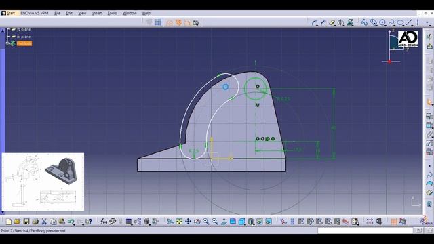Screen dimensions: 434x244
Task: Click the Undo icon
Action: click(71, 222)
